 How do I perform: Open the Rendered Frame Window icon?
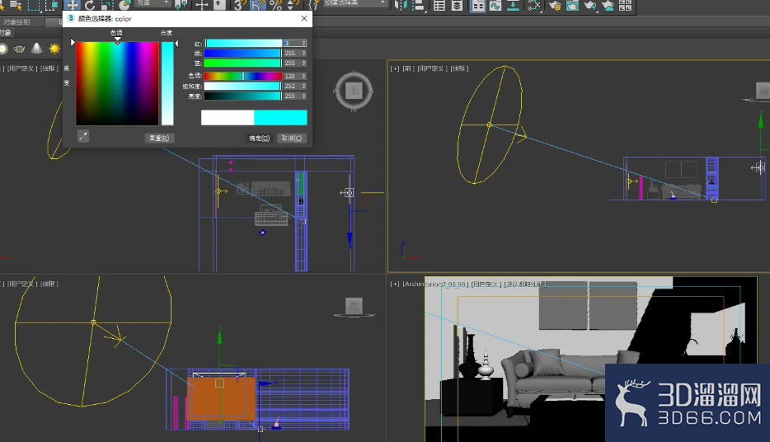(x=572, y=5)
